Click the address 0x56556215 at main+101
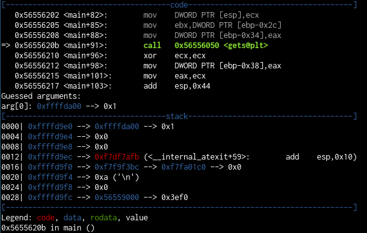This screenshot has width=367, height=233. 37,76
